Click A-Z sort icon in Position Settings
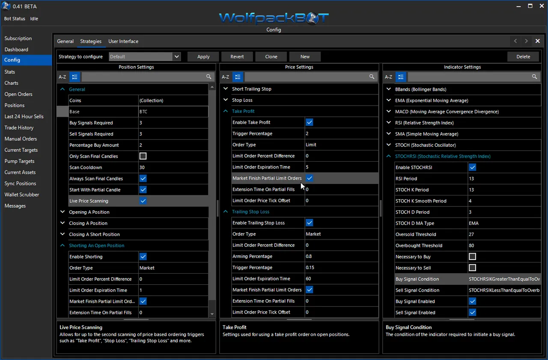Image resolution: width=548 pixels, height=360 pixels. point(63,77)
